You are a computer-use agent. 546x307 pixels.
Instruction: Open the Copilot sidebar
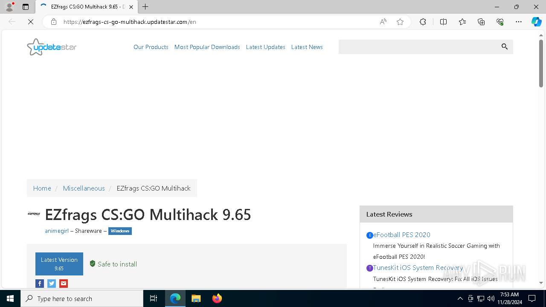tap(536, 22)
